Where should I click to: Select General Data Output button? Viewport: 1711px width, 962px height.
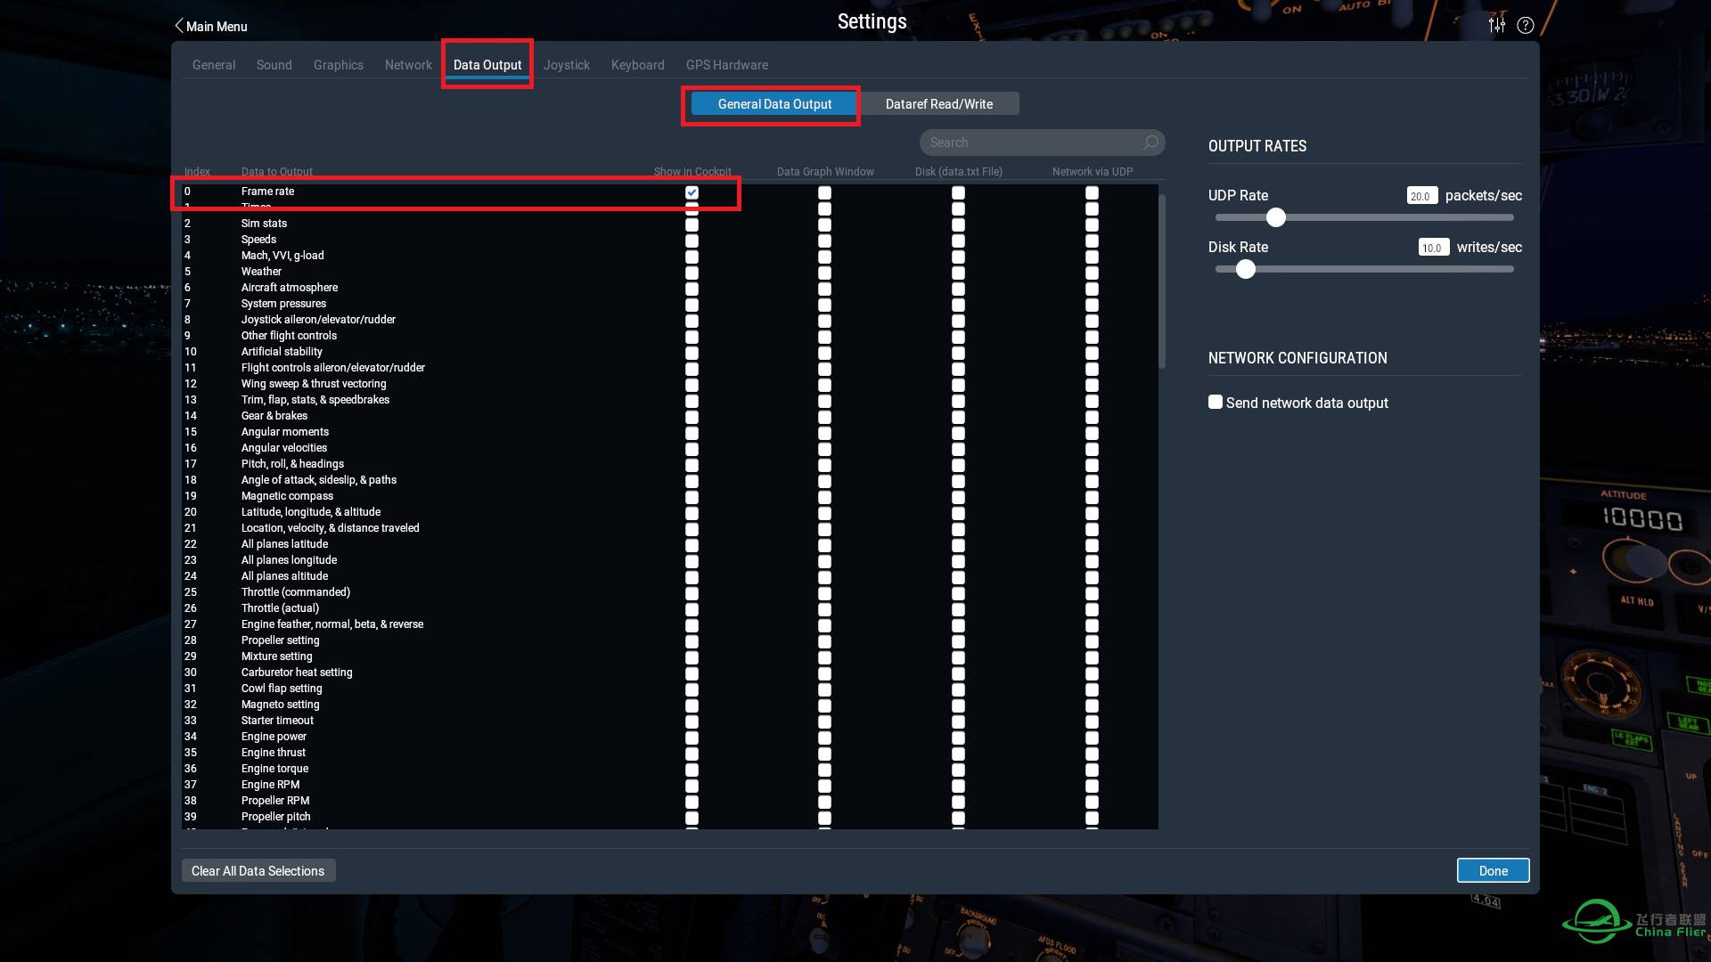coord(774,103)
